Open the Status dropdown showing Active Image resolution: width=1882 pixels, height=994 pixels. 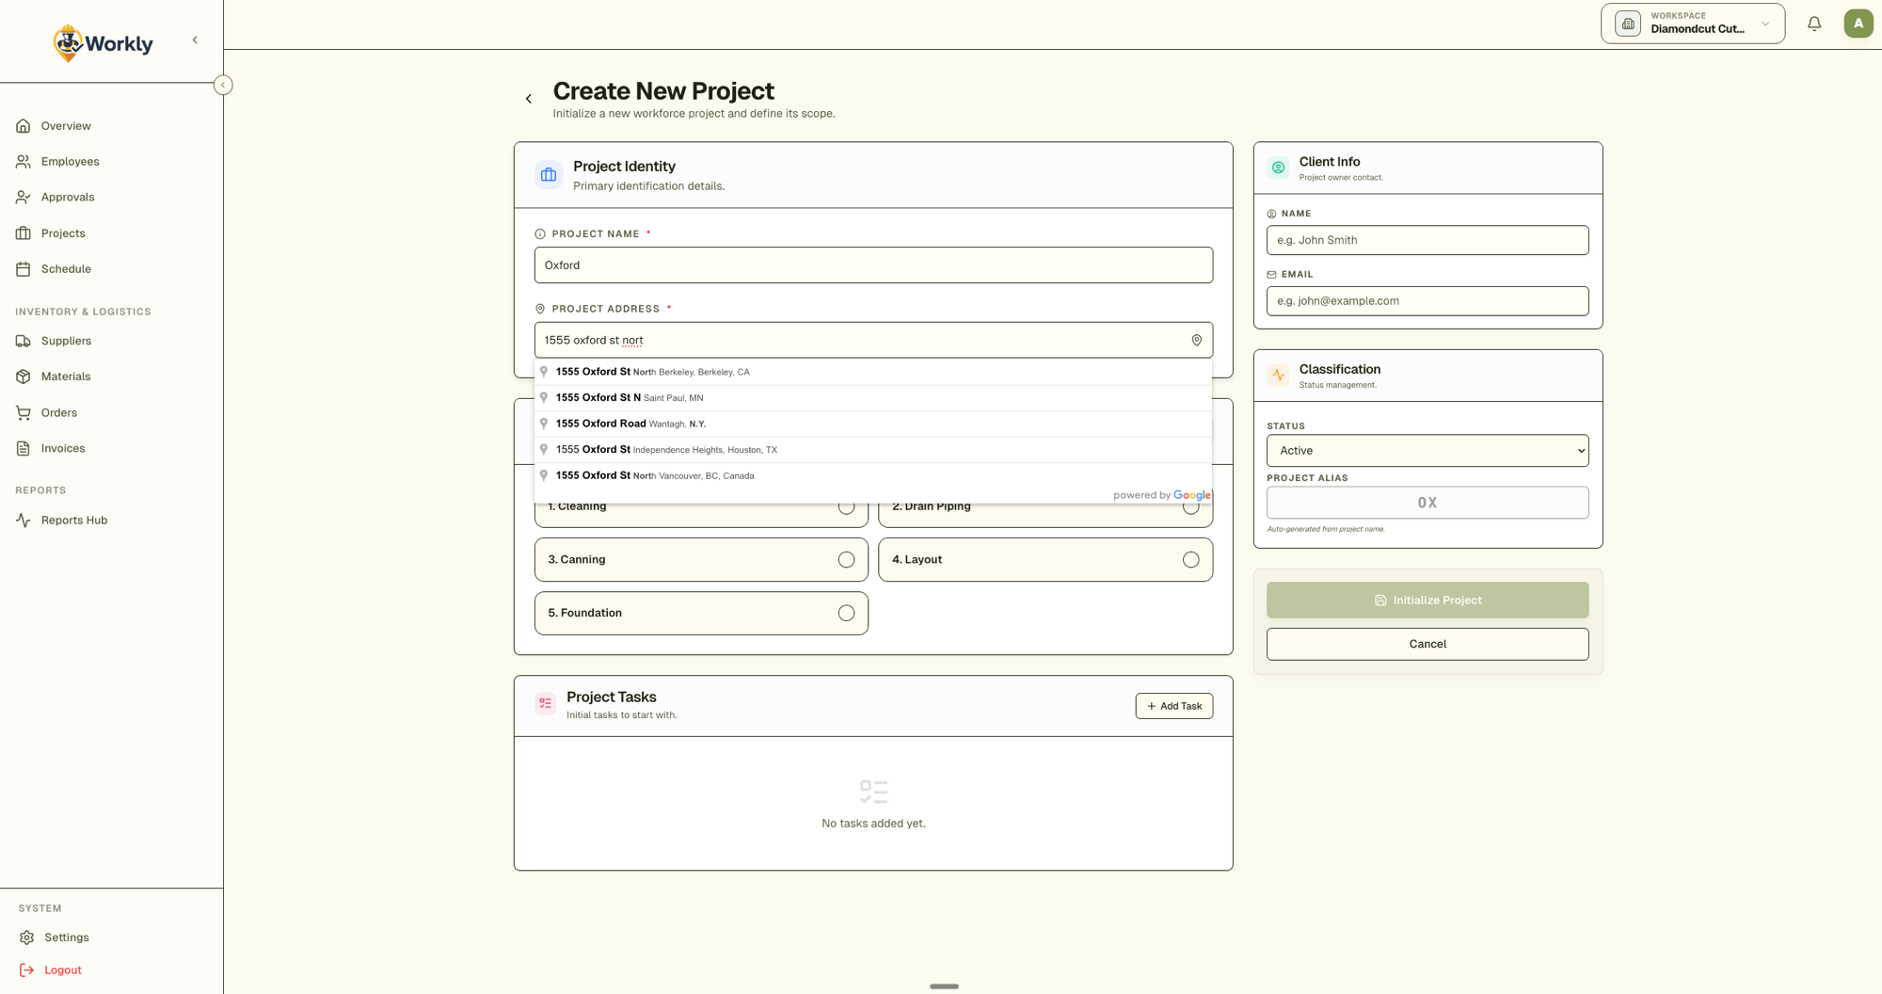point(1427,450)
